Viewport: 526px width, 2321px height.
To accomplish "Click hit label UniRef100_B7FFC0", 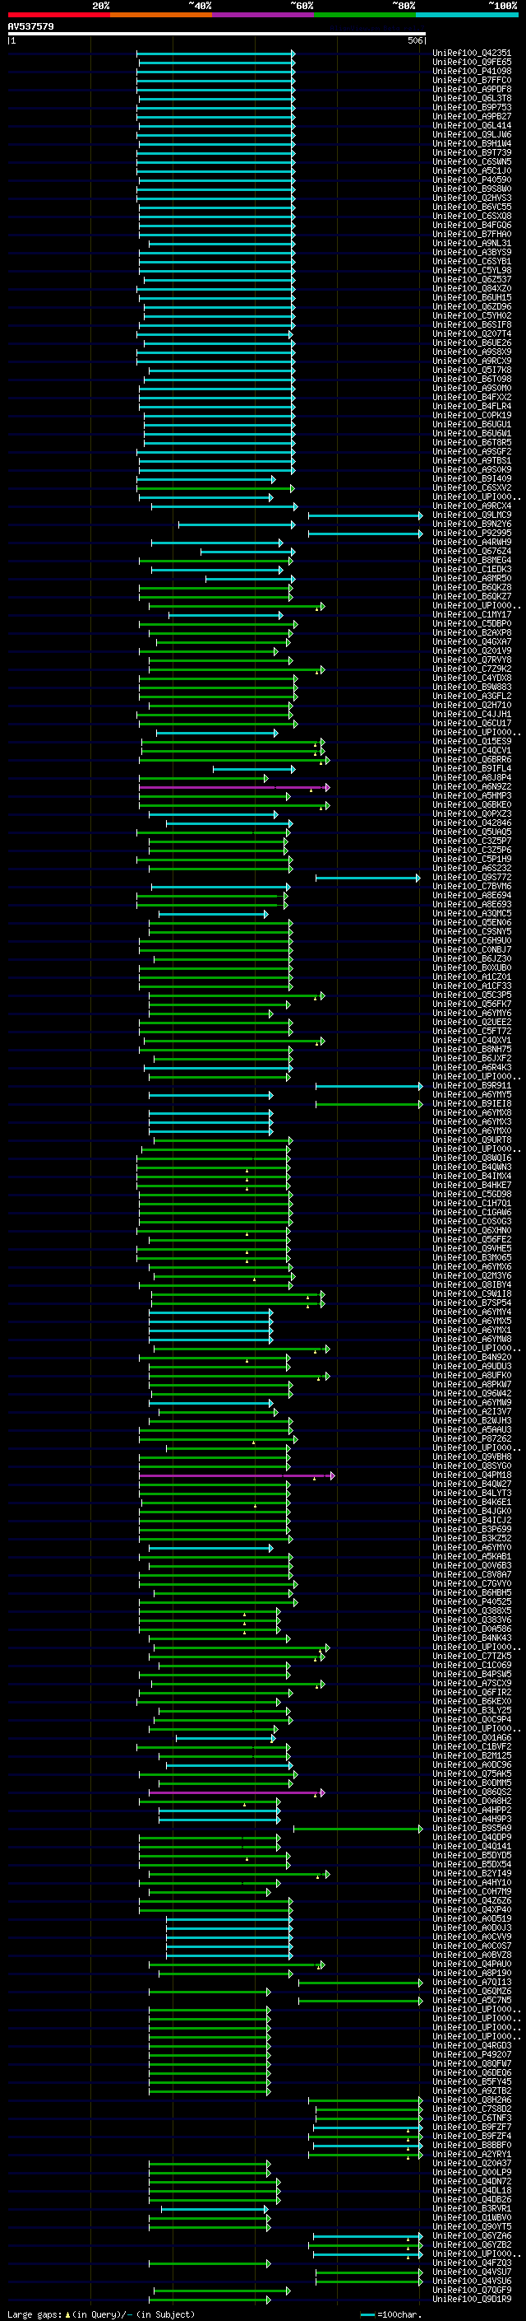I will click(x=472, y=80).
